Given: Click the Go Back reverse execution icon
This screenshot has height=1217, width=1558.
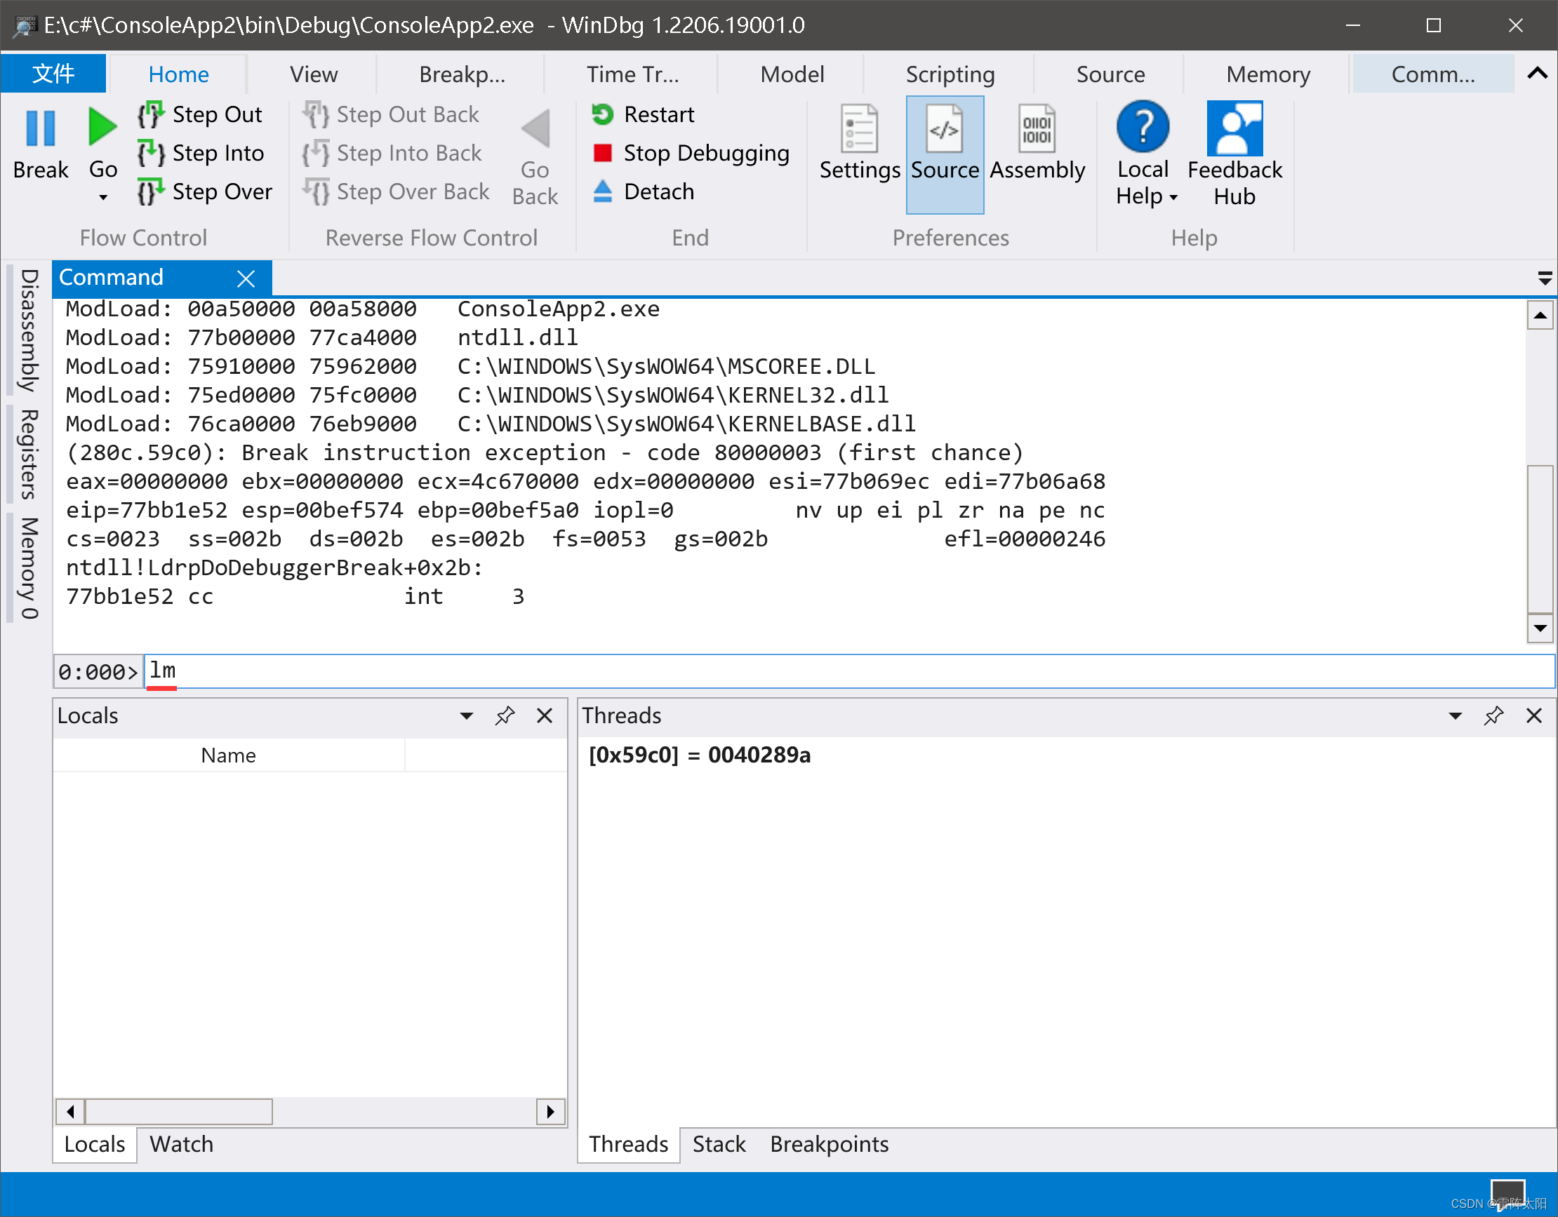Looking at the screenshot, I should (535, 130).
